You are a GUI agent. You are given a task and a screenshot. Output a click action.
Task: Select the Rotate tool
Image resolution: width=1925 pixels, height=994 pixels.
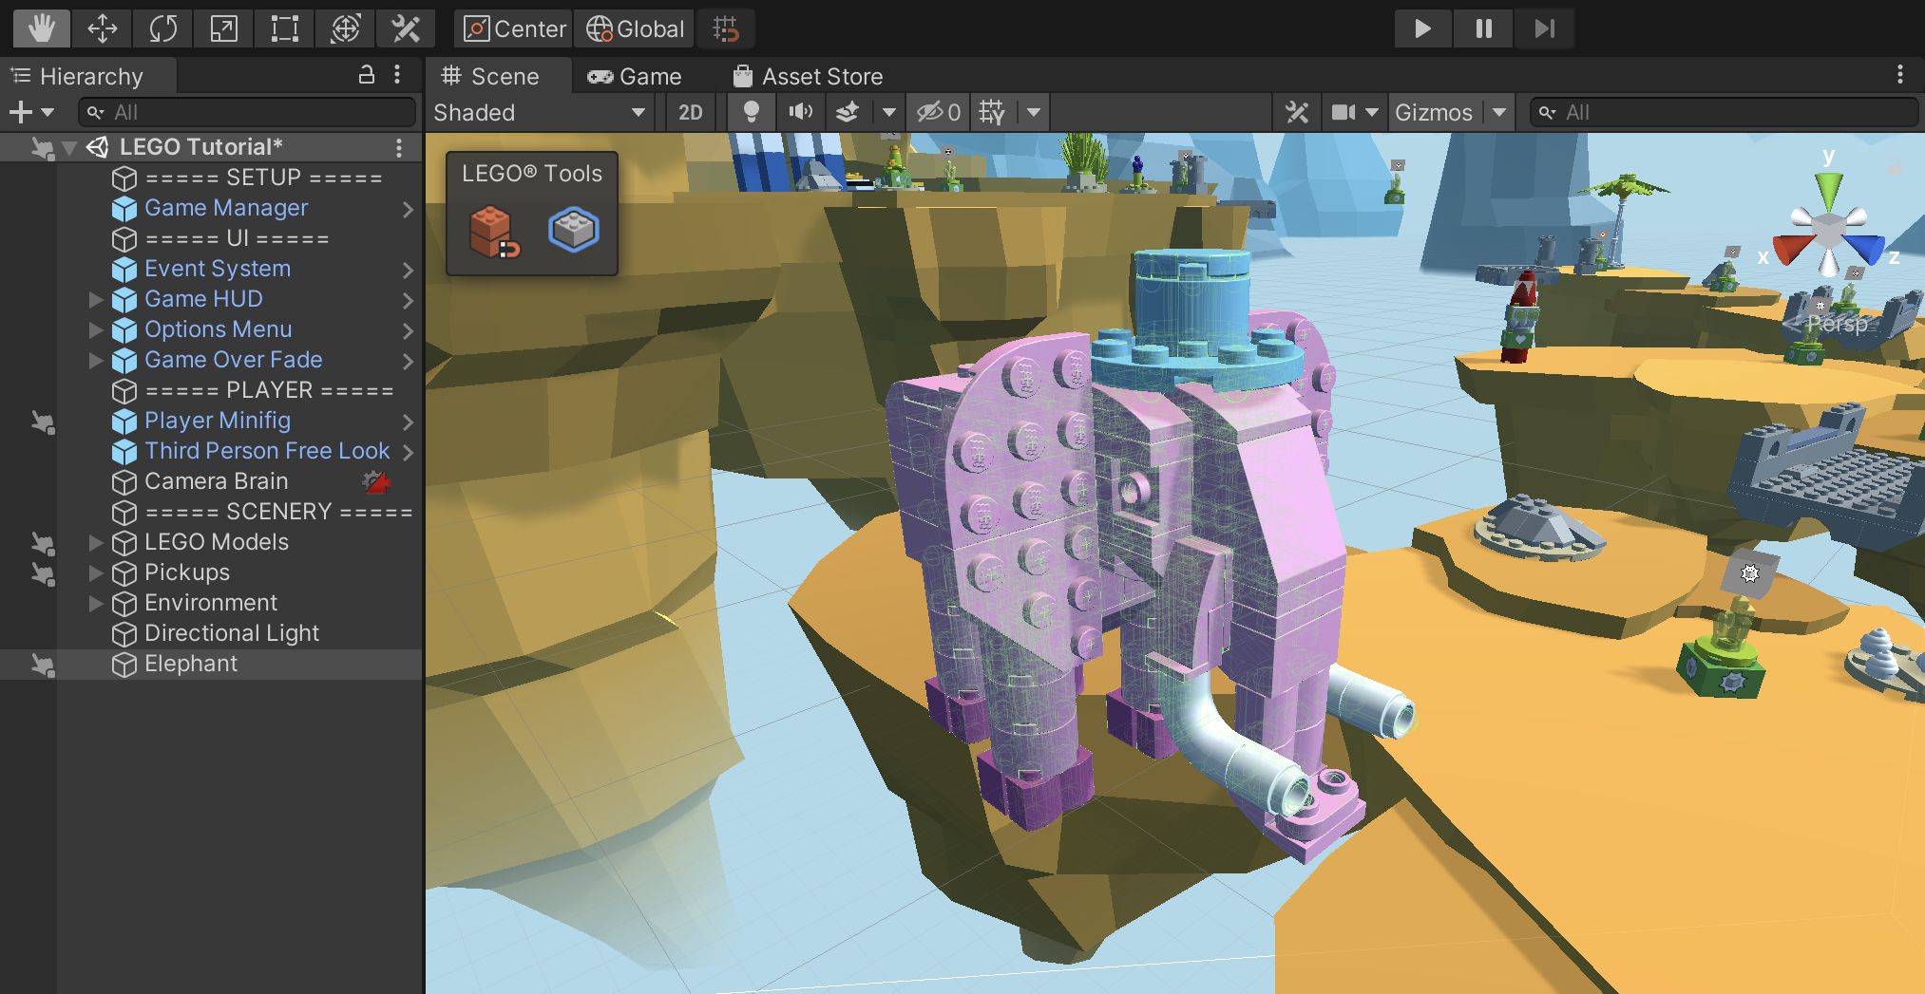[162, 28]
